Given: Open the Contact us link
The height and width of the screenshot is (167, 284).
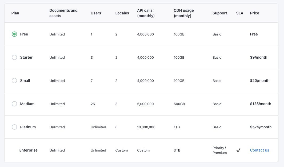Looking at the screenshot, I should pyautogui.click(x=259, y=150).
